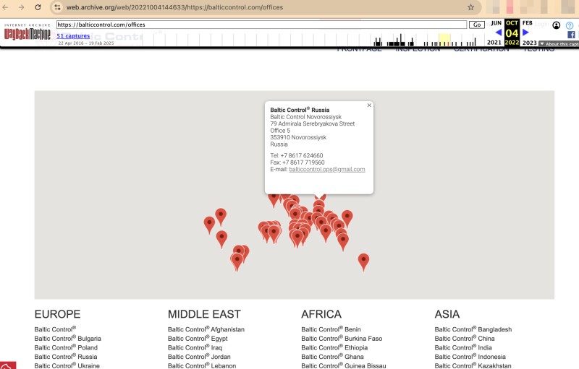Screen dimensions: 579x369
Task: Open Baltic Control Poland office
Action: tap(66, 347)
